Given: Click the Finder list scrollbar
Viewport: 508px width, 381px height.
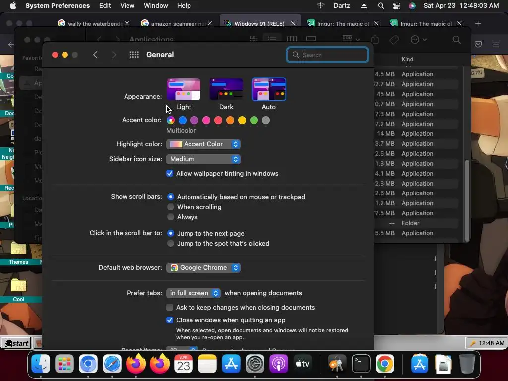Looking at the screenshot, I should (x=467, y=201).
